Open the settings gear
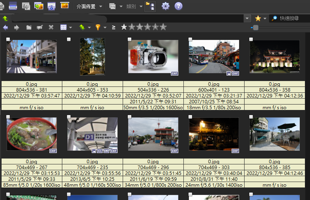Image resolution: width=310 pixels, height=200 pixels. click(165, 6)
